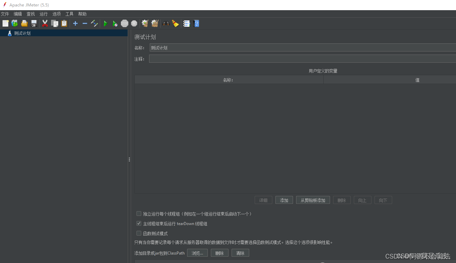Click the Clear All double broom-gear icon
The height and width of the screenshot is (263, 456).
[x=155, y=23]
